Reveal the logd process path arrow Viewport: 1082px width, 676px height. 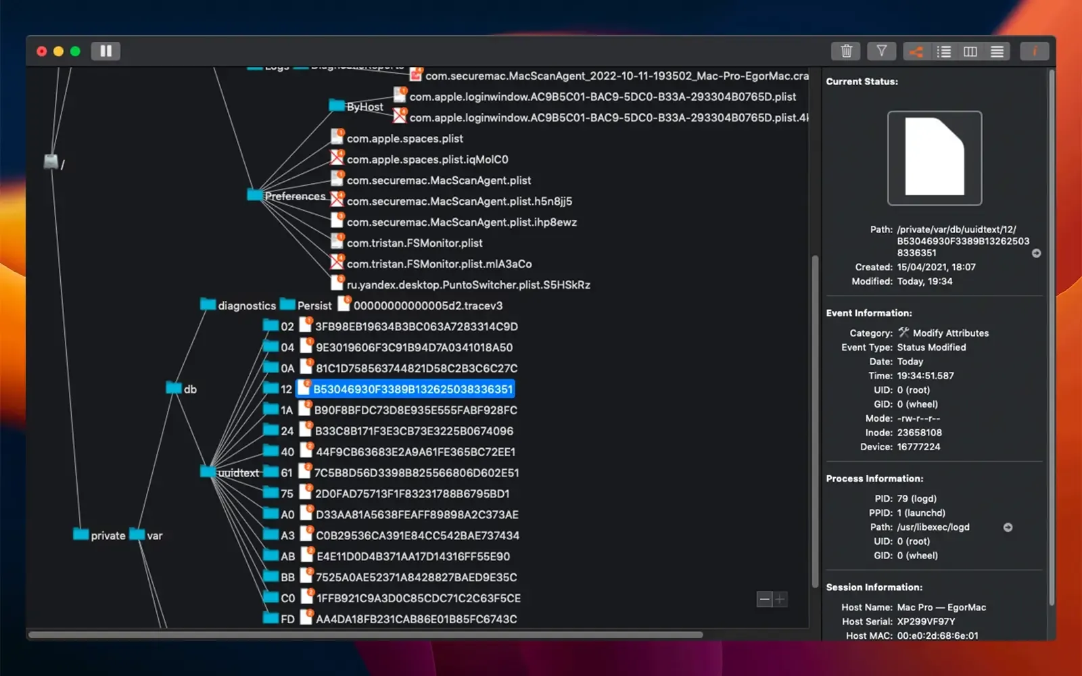pos(1008,527)
